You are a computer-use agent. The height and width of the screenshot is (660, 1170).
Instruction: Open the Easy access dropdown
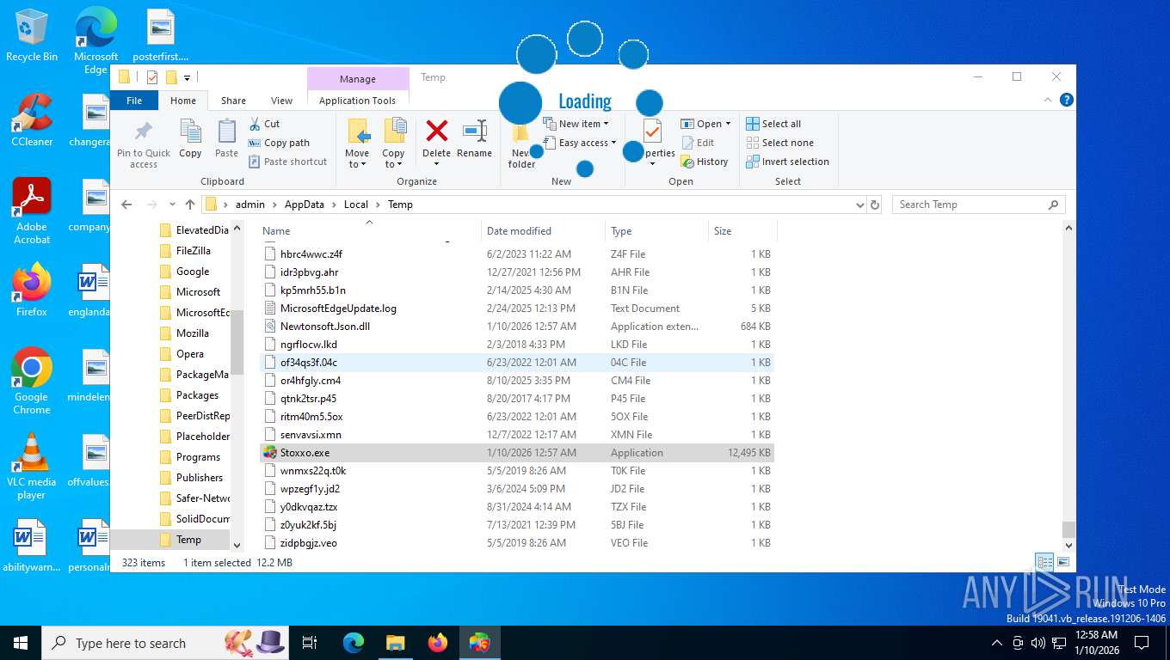click(580, 143)
